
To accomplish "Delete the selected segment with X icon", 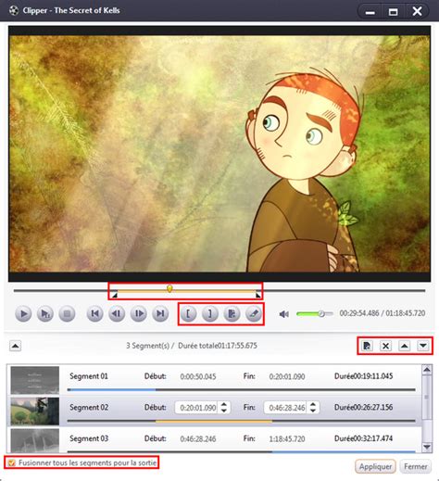I will 385,346.
